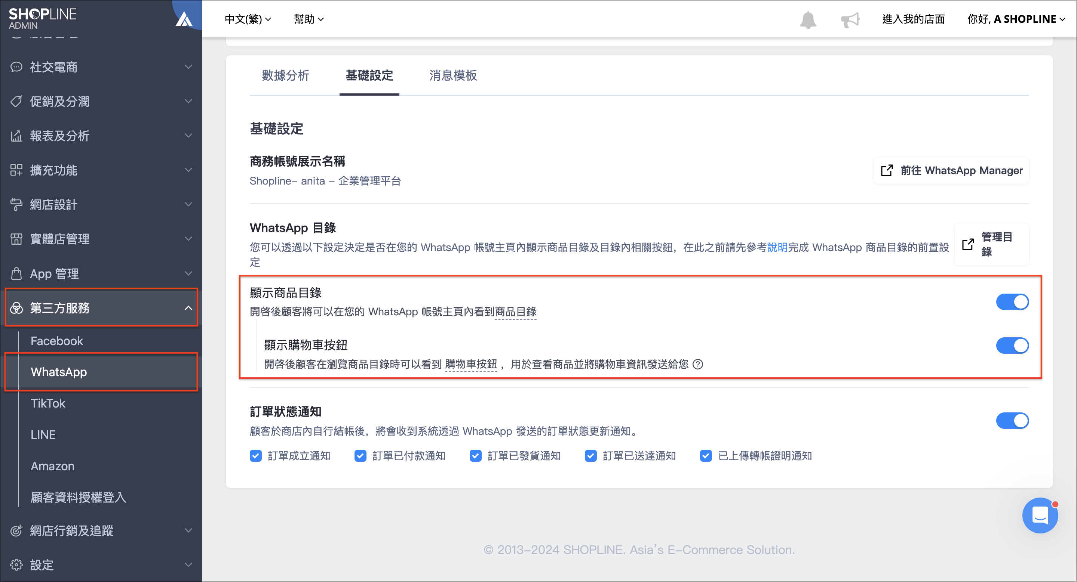
Task: Toggle the 顯示購物車按鈕 switch
Action: (x=1012, y=346)
